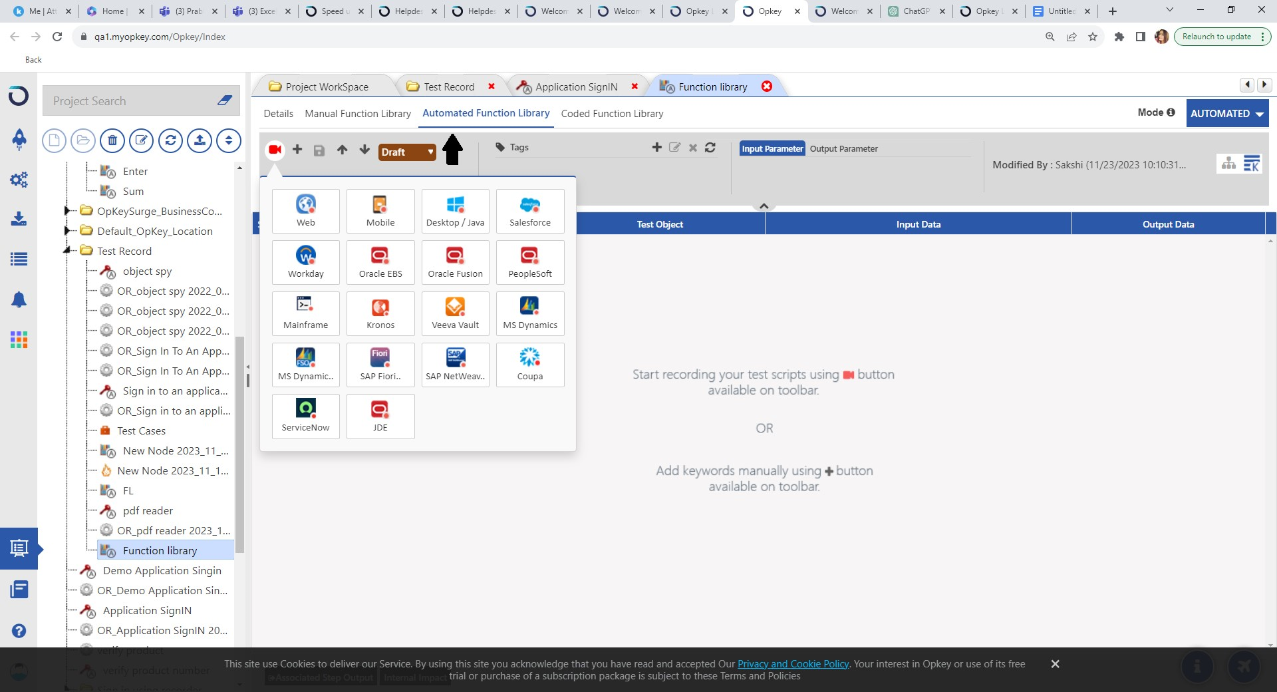
Task: Select the Kronos recorder
Action: 380,313
